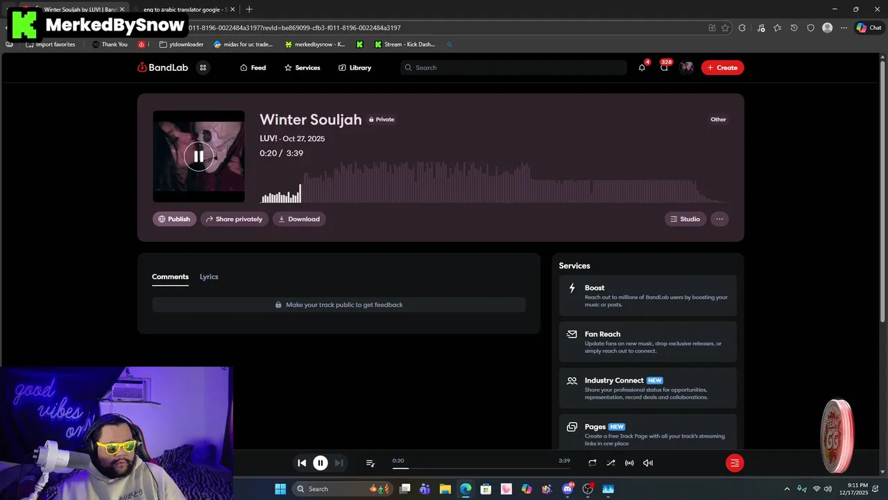The image size is (888, 500).
Task: Open Edge split screen icon in address bar
Action: click(x=712, y=28)
